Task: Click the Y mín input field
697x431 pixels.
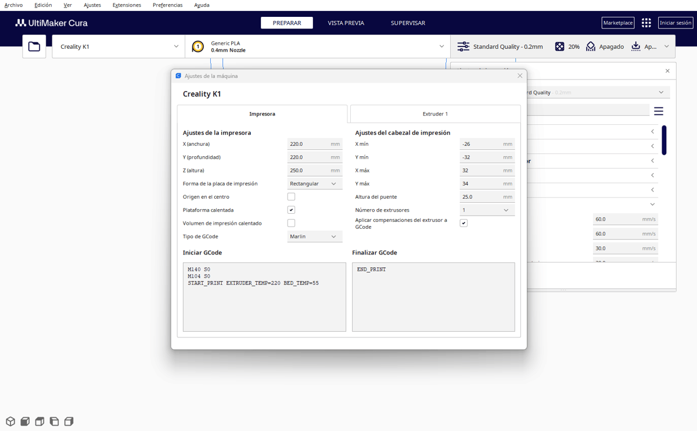Action: coord(487,157)
